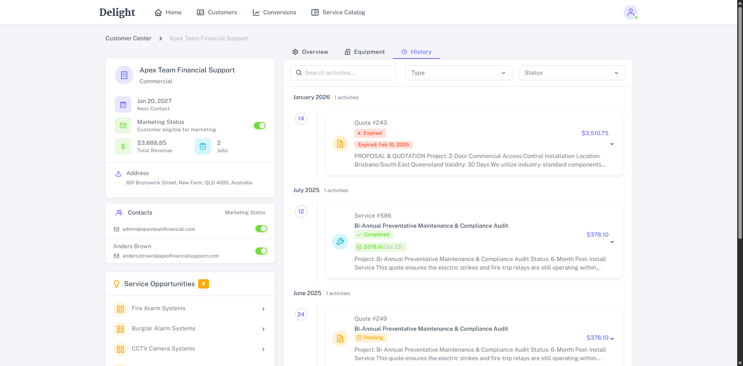Viewport: 743px width, 366px height.
Task: Switch to the Equipment tab
Action: coord(365,52)
